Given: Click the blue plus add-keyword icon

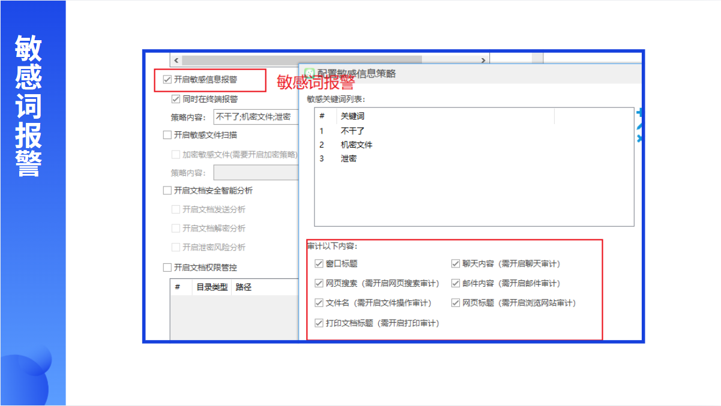Looking at the screenshot, I should point(639,113).
